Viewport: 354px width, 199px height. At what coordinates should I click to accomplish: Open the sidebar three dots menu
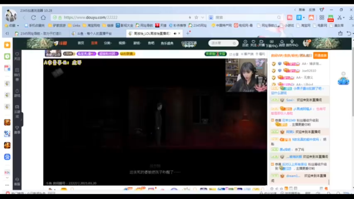point(7,185)
